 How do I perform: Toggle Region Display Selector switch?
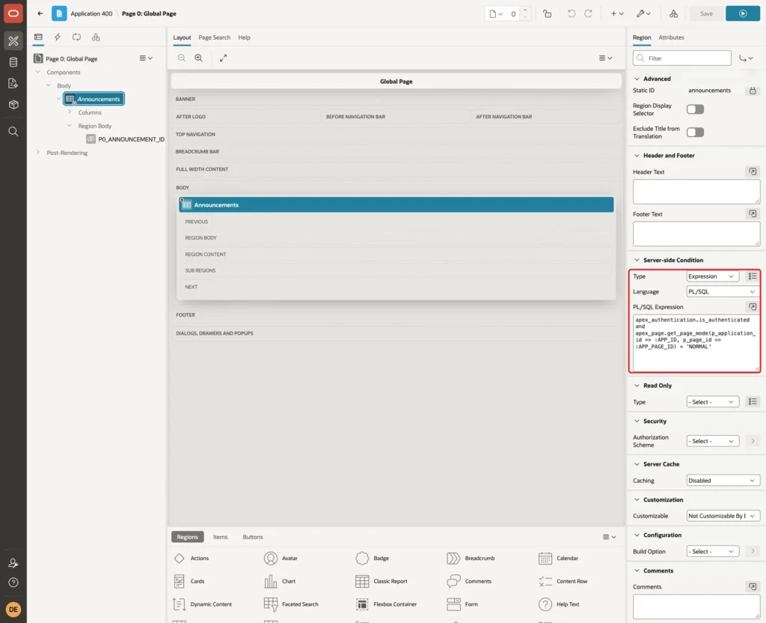pos(695,109)
